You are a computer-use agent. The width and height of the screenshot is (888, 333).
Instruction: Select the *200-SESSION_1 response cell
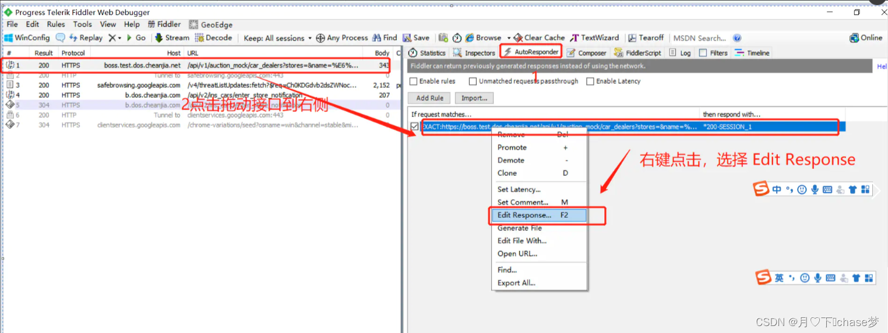tap(772, 126)
